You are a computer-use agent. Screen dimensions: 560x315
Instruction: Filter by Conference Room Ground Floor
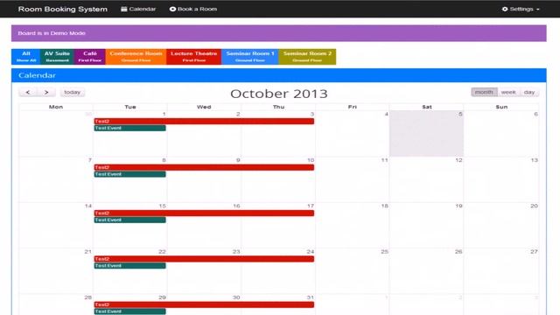pos(136,56)
